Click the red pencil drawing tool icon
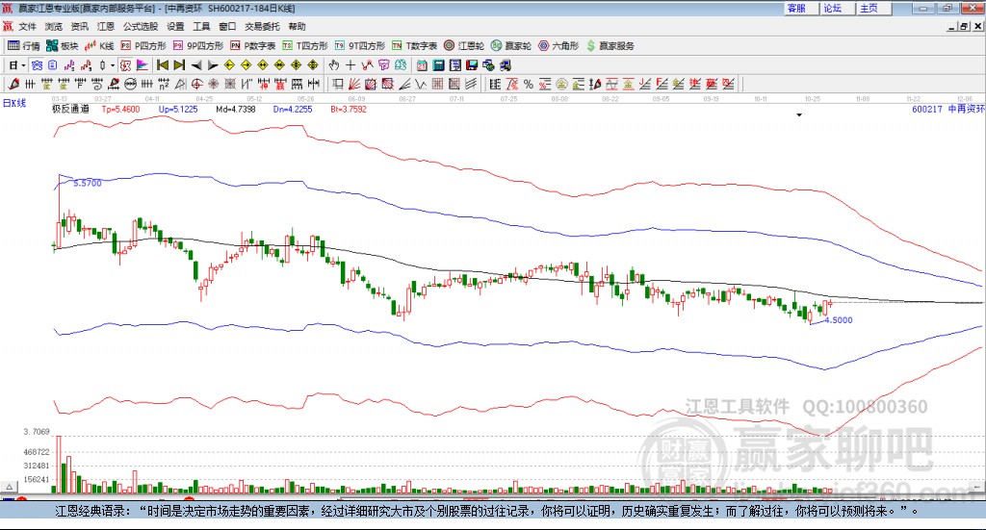The width and height of the screenshot is (986, 530). point(13,84)
